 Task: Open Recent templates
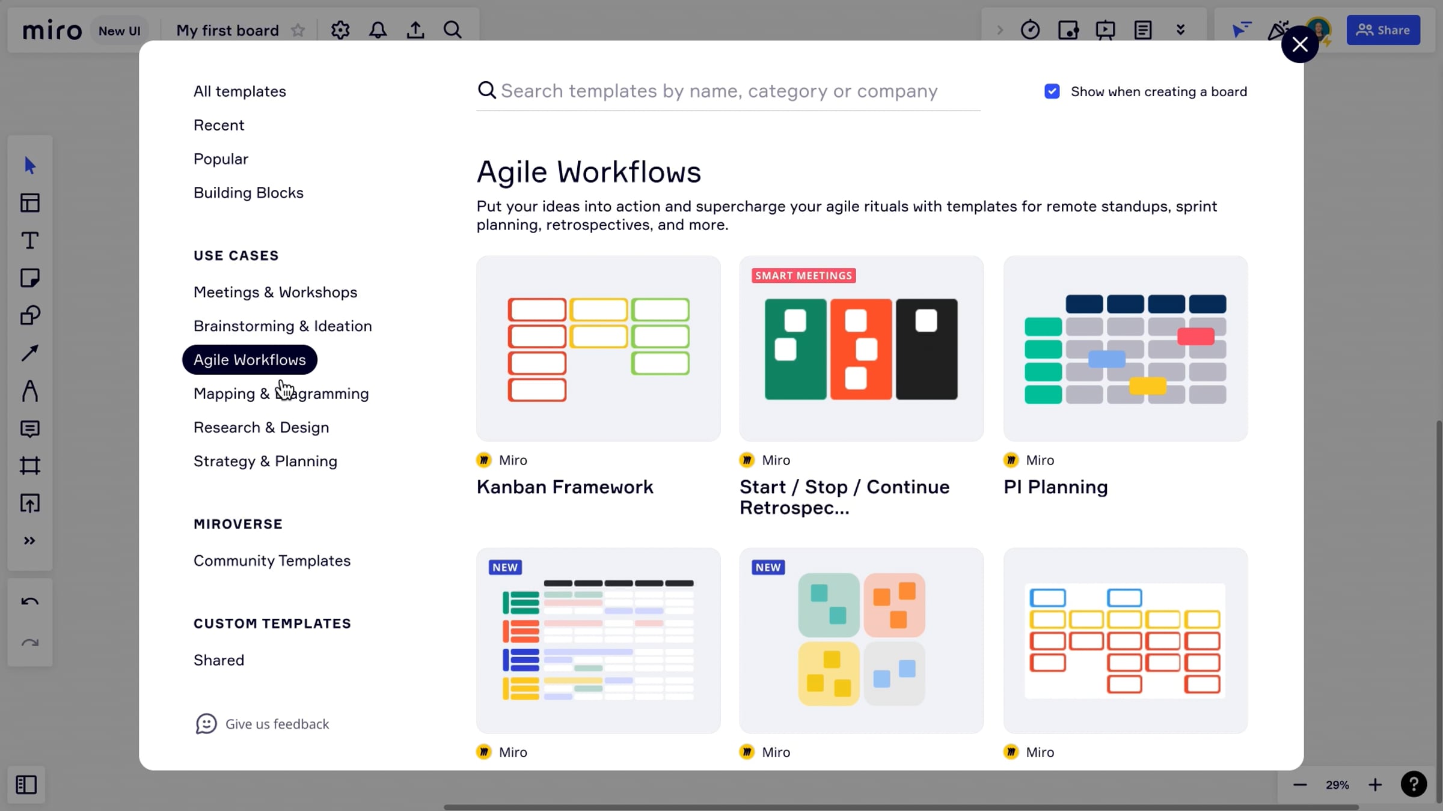(x=219, y=125)
